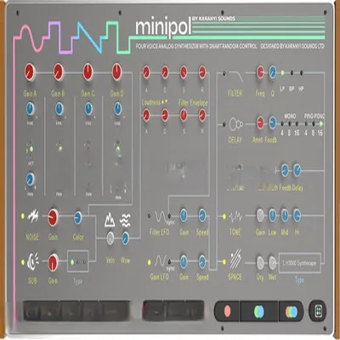Adjust the delay Amnt knob
The width and height of the screenshot is (340, 340).
(260, 123)
